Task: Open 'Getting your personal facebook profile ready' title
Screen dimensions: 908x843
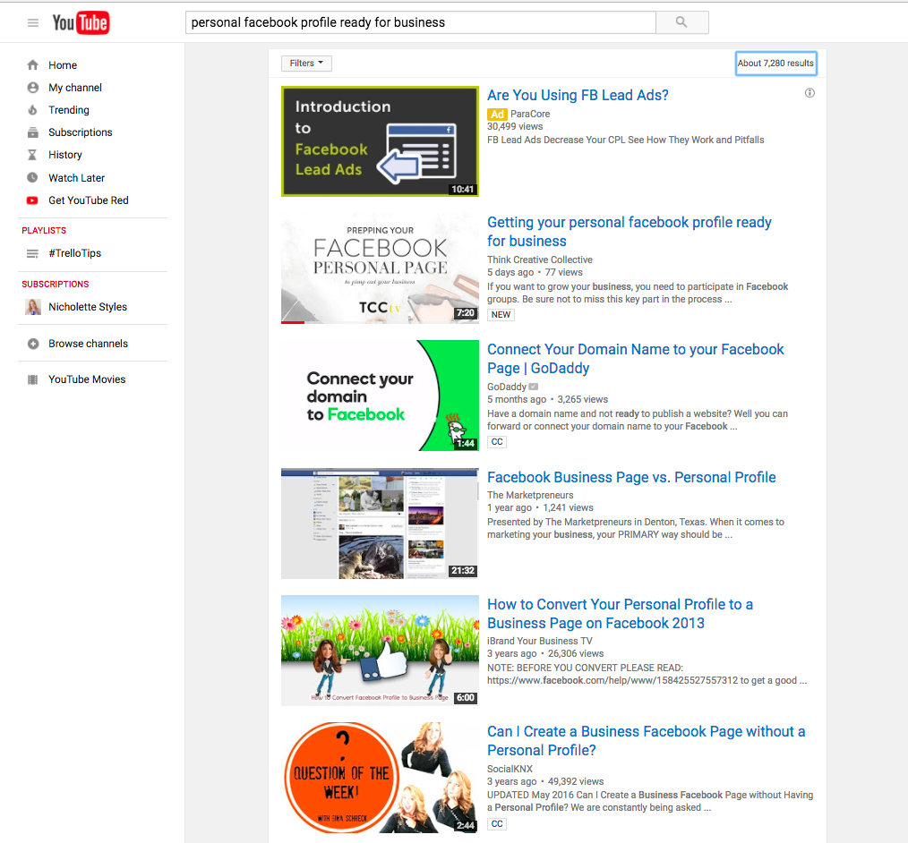Action: click(629, 232)
